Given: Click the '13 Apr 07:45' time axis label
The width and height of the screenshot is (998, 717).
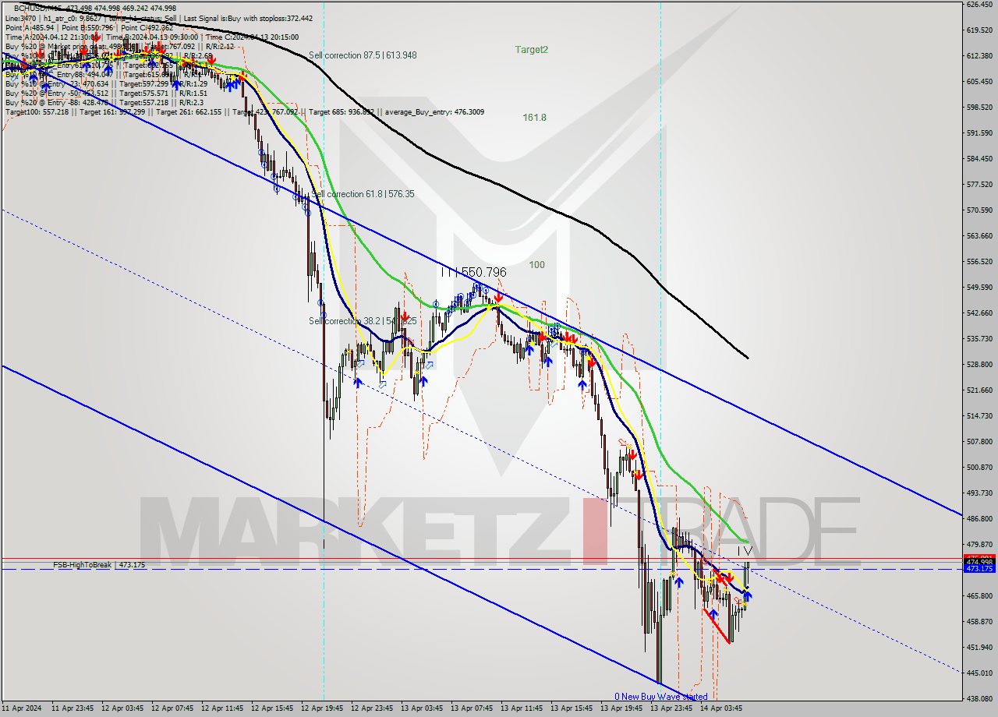Looking at the screenshot, I should tap(473, 709).
